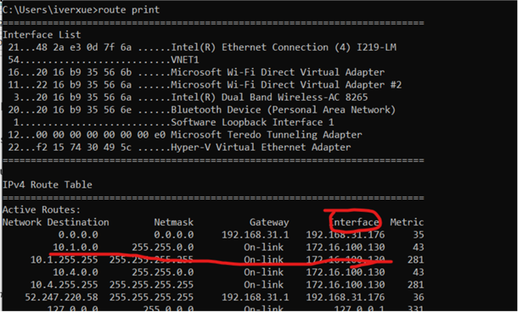Click destination 10.1.255.255
The width and height of the screenshot is (519, 312).
(x=64, y=260)
